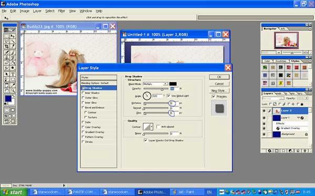The height and width of the screenshot is (196, 315).
Task: Open the Styles palette menu arrow
Action: [310, 61]
